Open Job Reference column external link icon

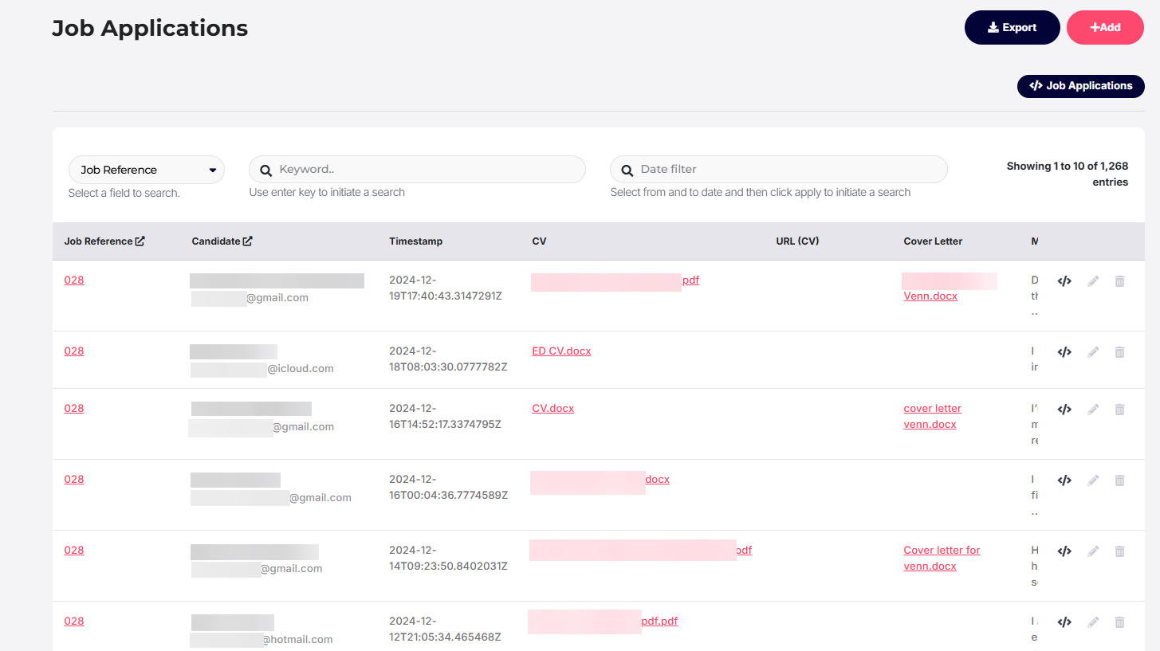[x=140, y=241]
